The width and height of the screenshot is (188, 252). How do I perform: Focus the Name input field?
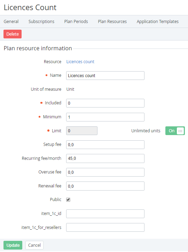point(105,75)
